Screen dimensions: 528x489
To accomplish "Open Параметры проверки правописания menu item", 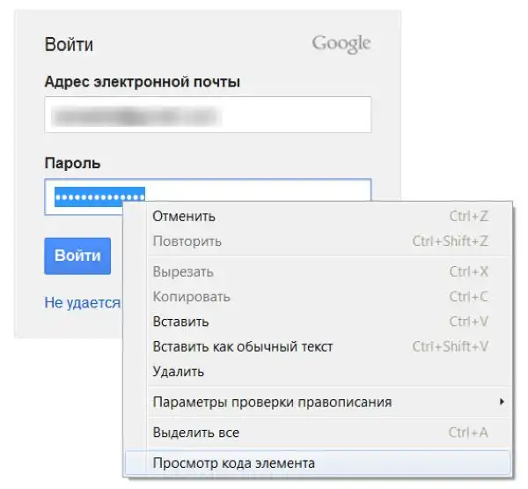I will [272, 403].
